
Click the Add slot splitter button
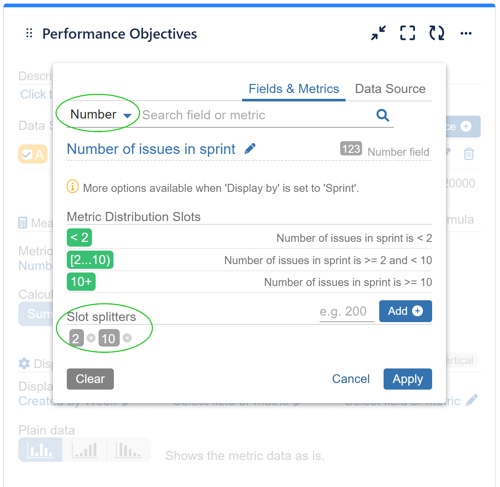405,311
